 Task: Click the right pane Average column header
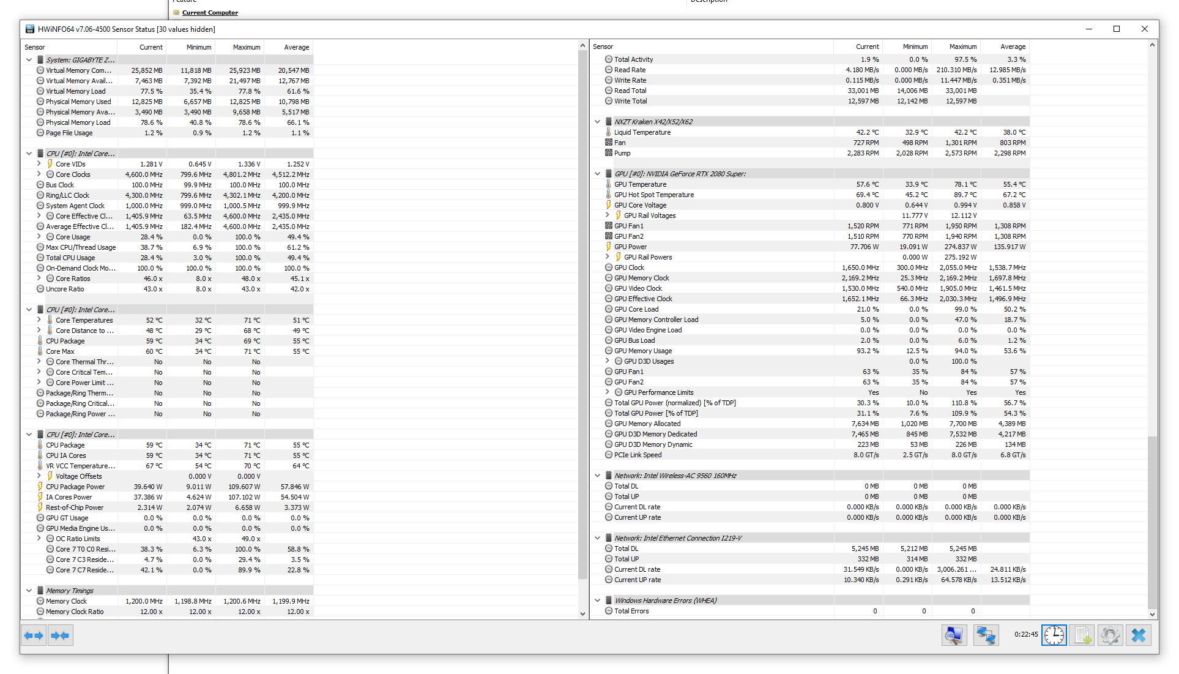[x=1013, y=47]
